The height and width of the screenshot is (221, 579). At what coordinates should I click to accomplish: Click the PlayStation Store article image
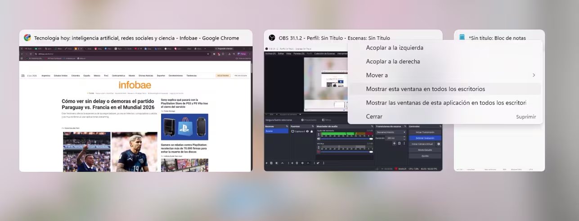(x=184, y=126)
